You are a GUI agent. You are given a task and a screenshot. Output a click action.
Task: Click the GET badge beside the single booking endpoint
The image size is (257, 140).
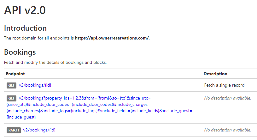point(12,85)
